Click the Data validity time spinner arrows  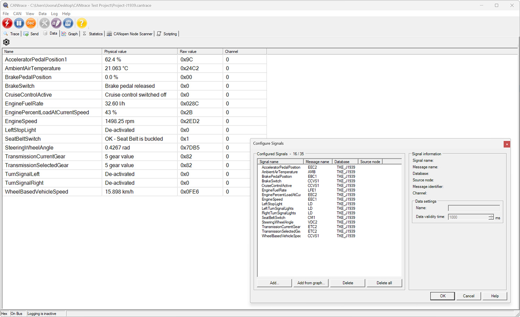[x=491, y=217]
